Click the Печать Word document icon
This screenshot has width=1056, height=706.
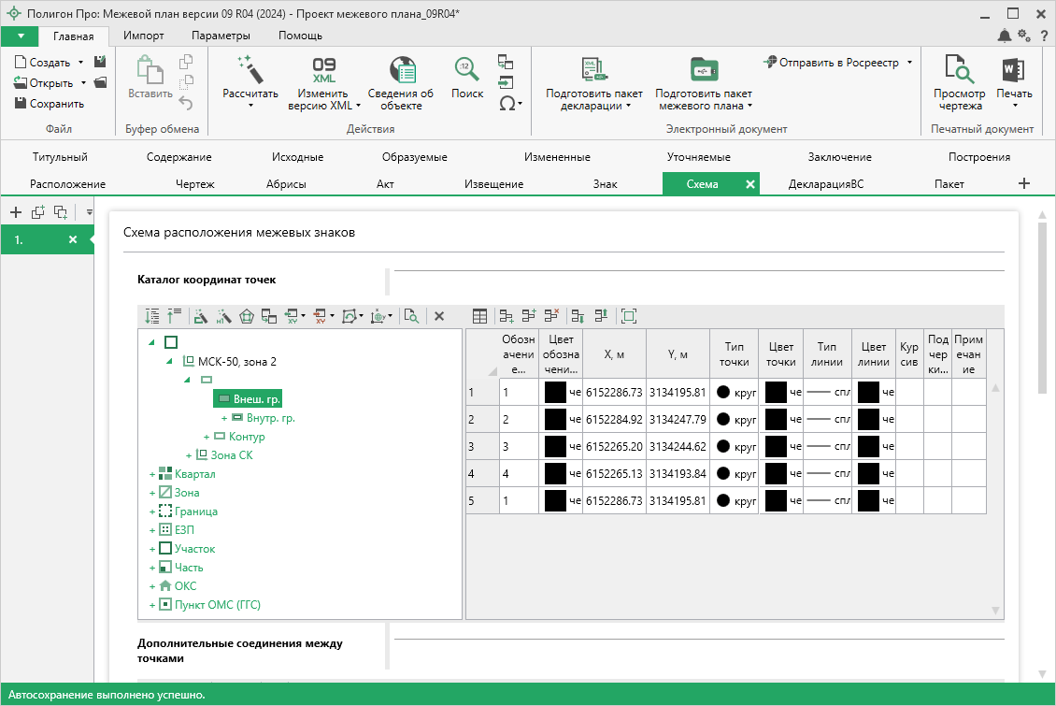point(1014,69)
